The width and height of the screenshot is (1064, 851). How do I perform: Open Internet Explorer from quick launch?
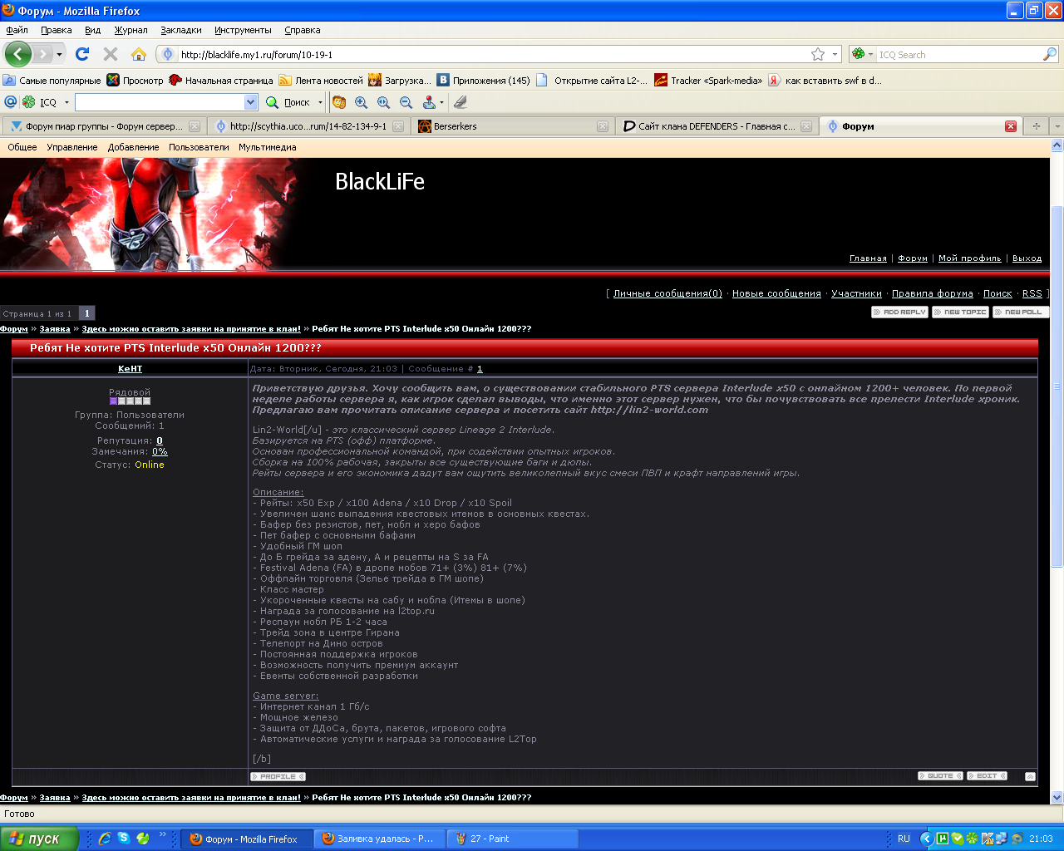[105, 839]
